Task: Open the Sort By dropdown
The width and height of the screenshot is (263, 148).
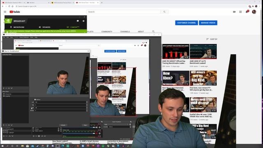Action: (x=212, y=39)
